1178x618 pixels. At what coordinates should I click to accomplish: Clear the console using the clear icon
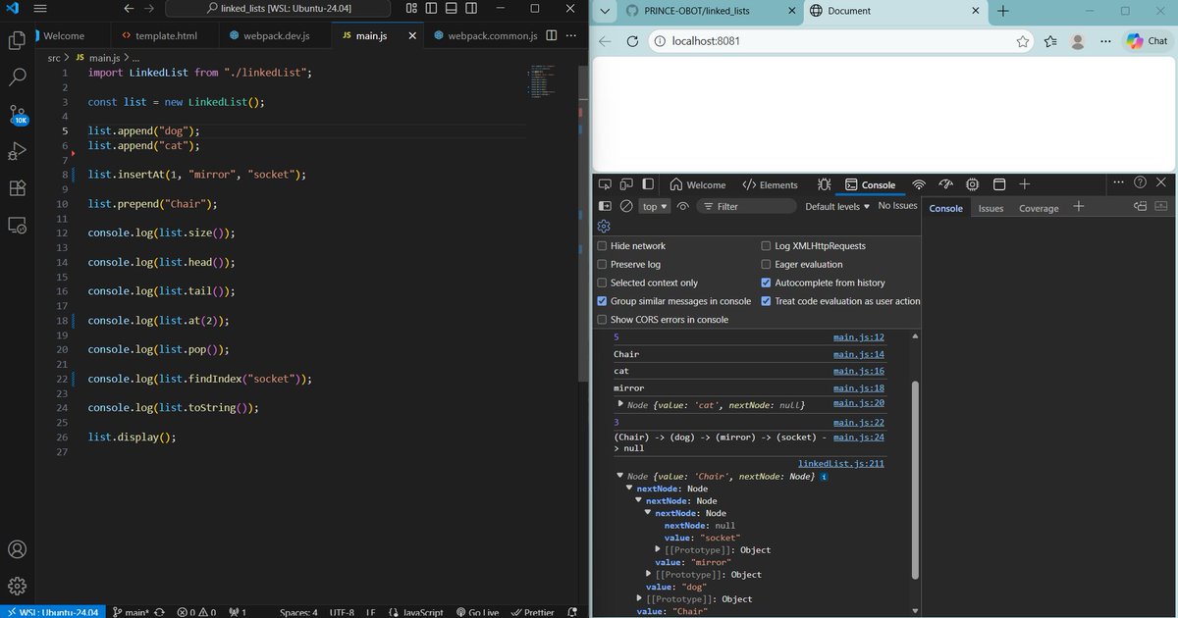(625, 206)
